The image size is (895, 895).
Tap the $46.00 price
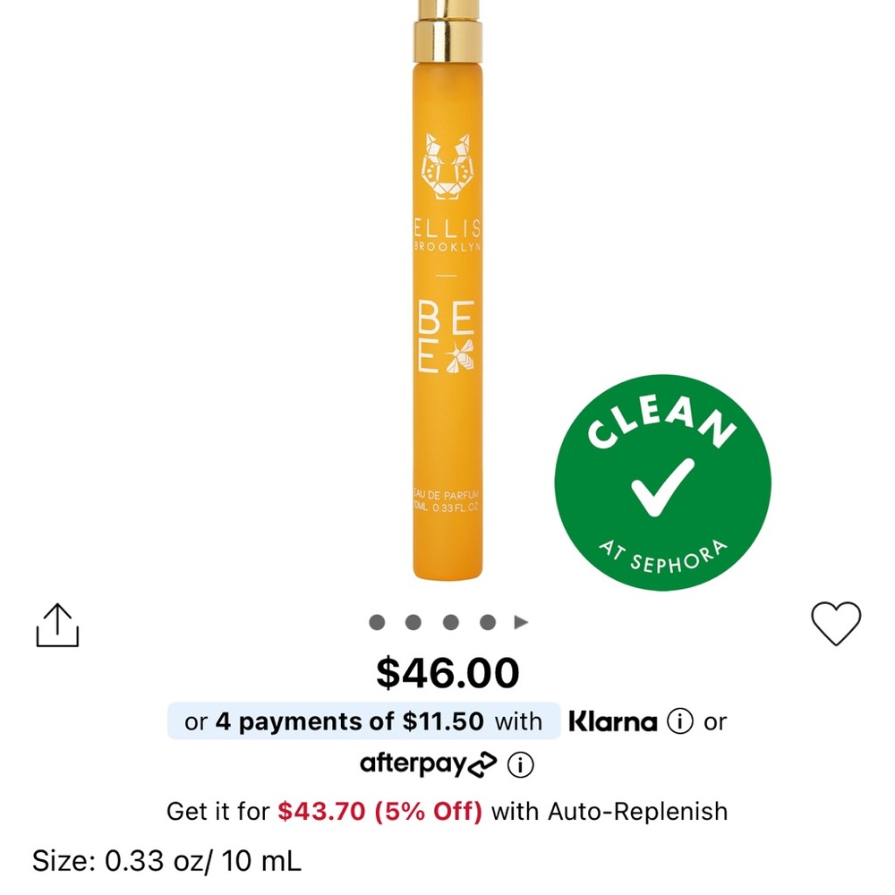447,672
